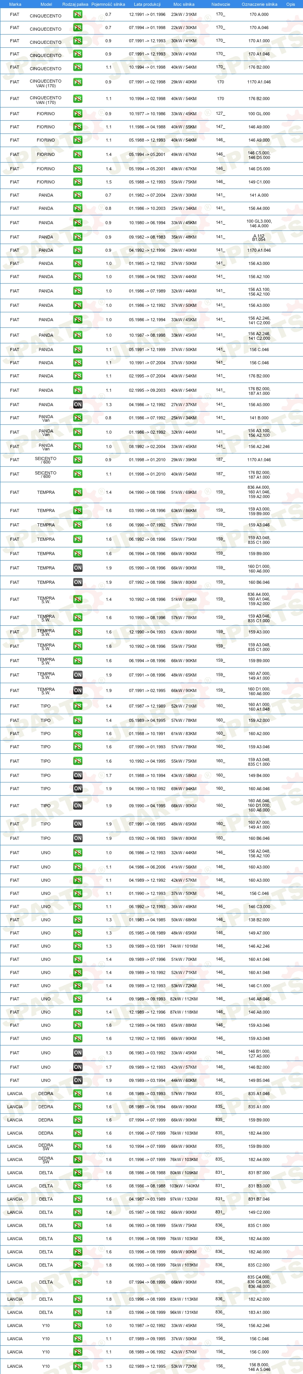Select 'SEICENTO / 600' model in 1.1 row
The image size is (303, 1374).
click(x=46, y=474)
